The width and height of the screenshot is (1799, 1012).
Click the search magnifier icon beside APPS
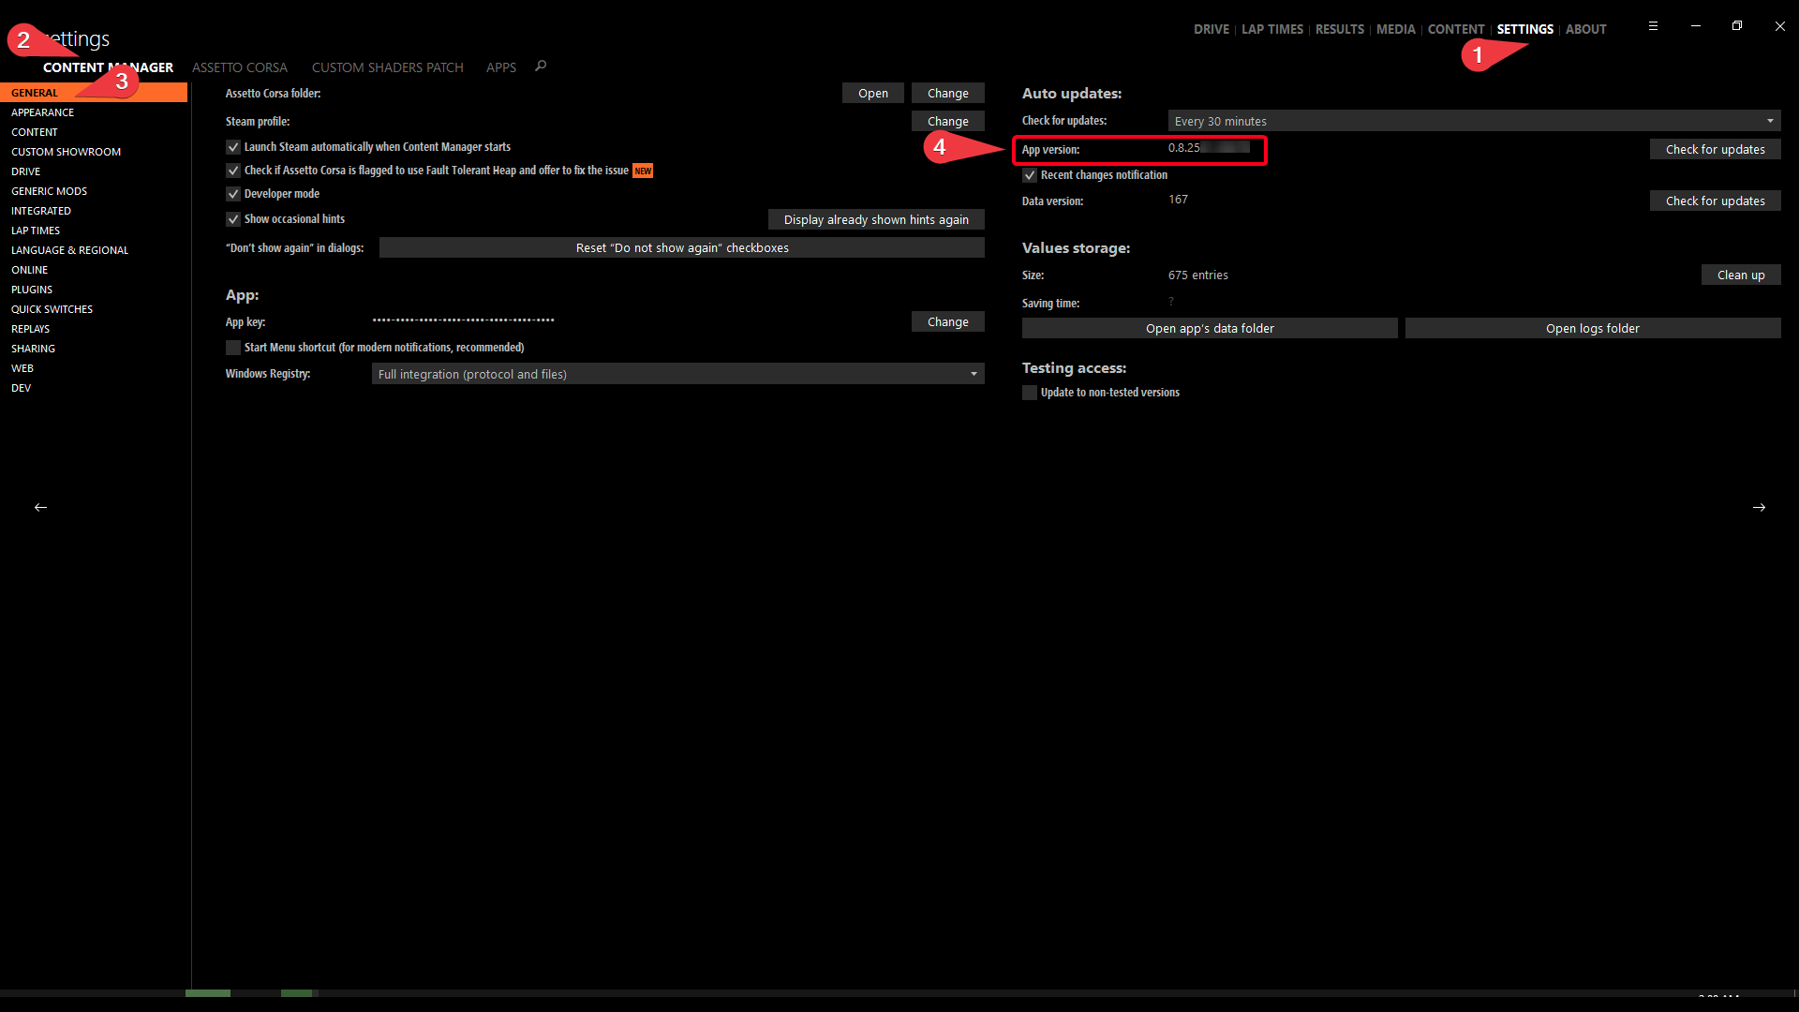pyautogui.click(x=541, y=67)
